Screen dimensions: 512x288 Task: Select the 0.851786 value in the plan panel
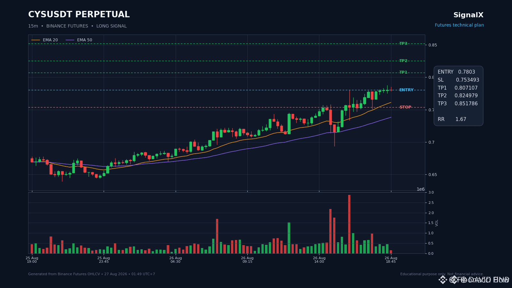pos(466,104)
